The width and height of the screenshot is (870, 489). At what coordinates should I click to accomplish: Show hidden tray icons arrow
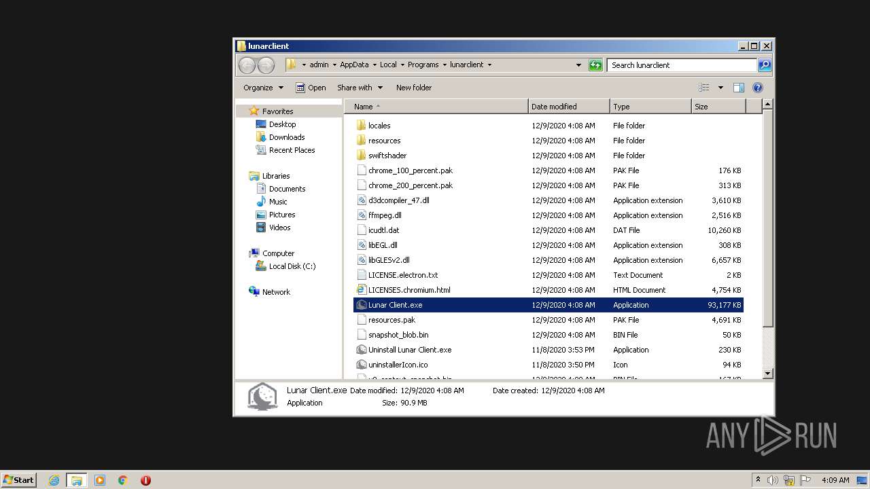click(758, 479)
